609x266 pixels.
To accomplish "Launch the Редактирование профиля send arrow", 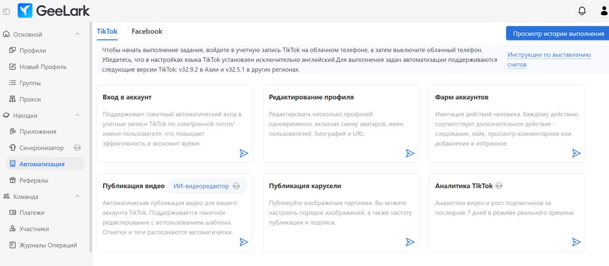I will (x=410, y=153).
